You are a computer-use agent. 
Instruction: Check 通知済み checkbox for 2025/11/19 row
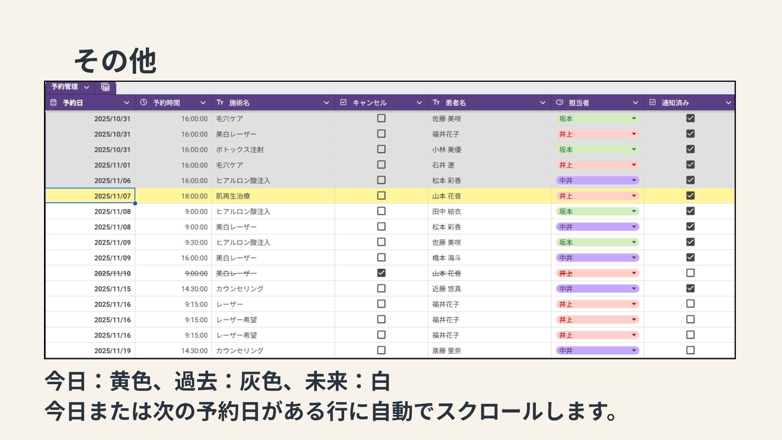click(x=690, y=350)
